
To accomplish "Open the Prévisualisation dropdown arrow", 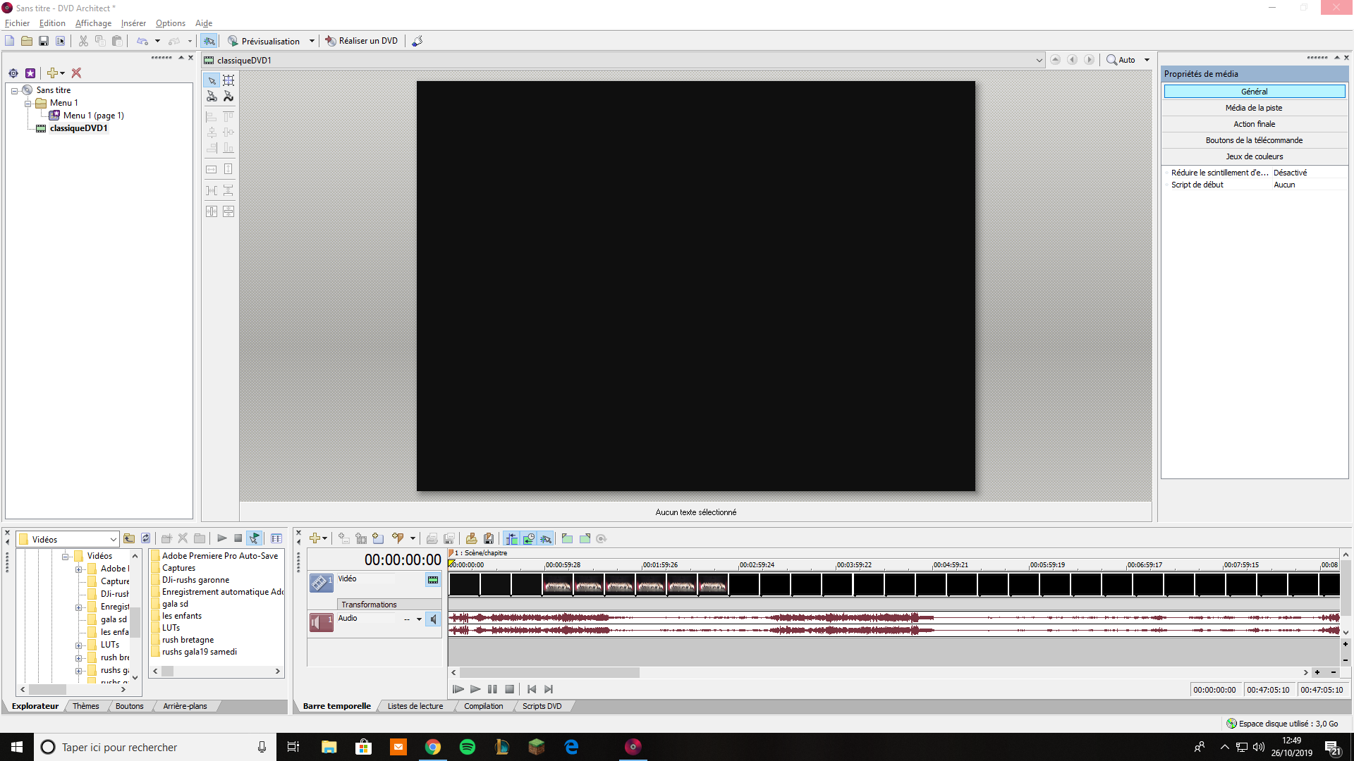I will [312, 41].
